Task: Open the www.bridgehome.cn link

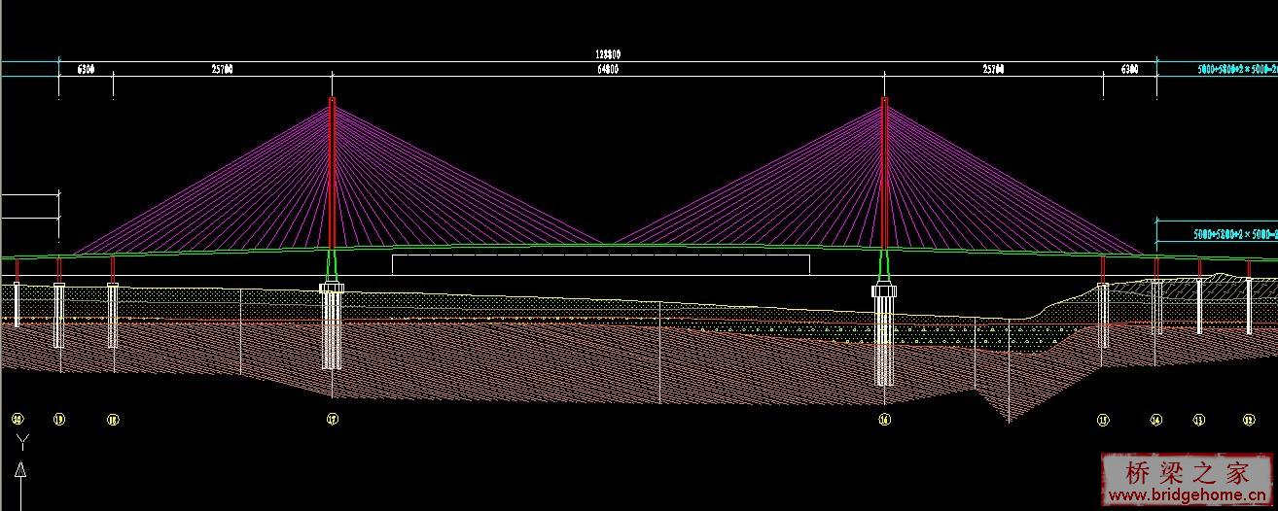Action: 1187,496
